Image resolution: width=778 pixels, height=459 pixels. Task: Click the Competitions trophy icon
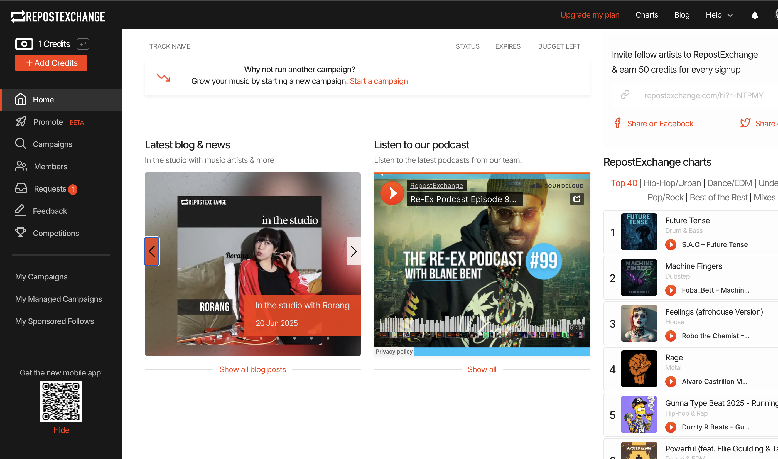pos(20,233)
